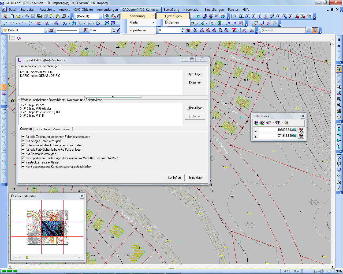Click the highlighted monitor icon next to (keines) dropdown
The image size is (343, 274).
click(x=315, y=30)
